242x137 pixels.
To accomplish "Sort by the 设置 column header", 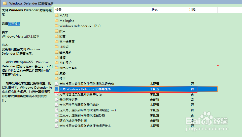I will coord(98,10).
